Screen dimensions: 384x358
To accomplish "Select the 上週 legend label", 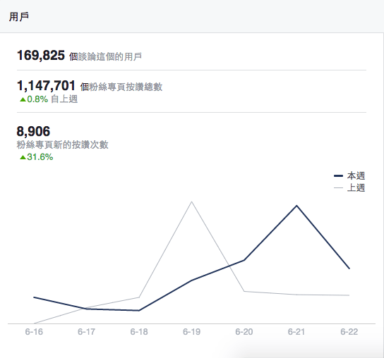I will click(356, 187).
